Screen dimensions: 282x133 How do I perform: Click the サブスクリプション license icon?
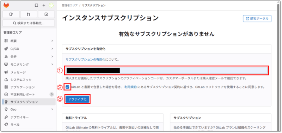[6, 102]
